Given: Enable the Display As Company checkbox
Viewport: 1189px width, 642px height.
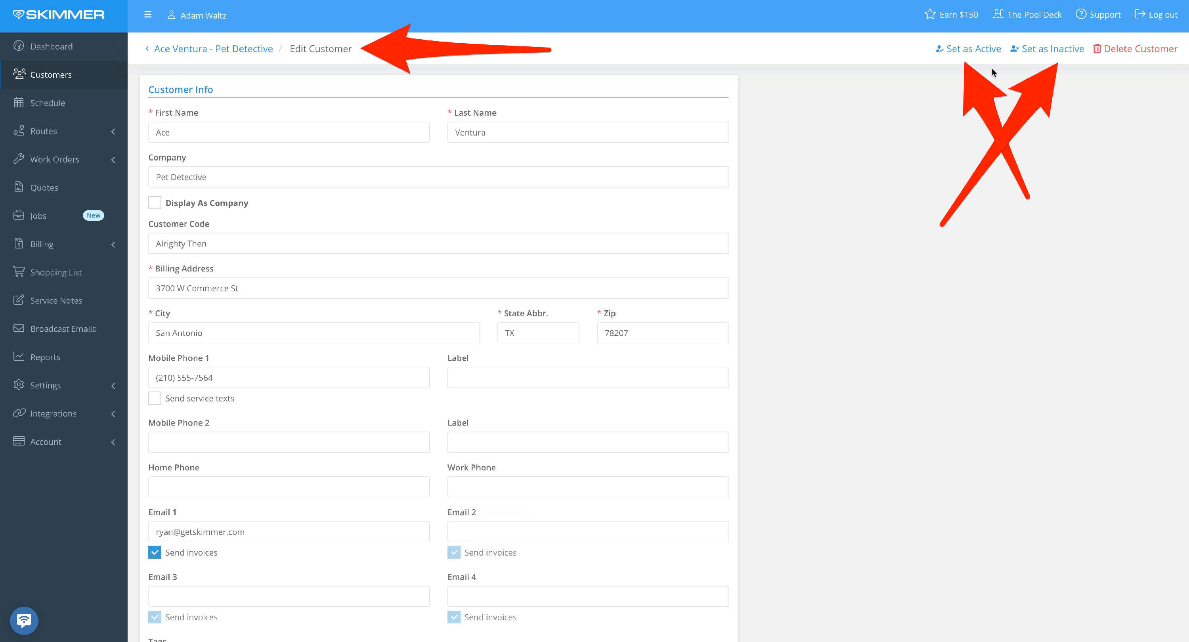Looking at the screenshot, I should click(x=155, y=203).
